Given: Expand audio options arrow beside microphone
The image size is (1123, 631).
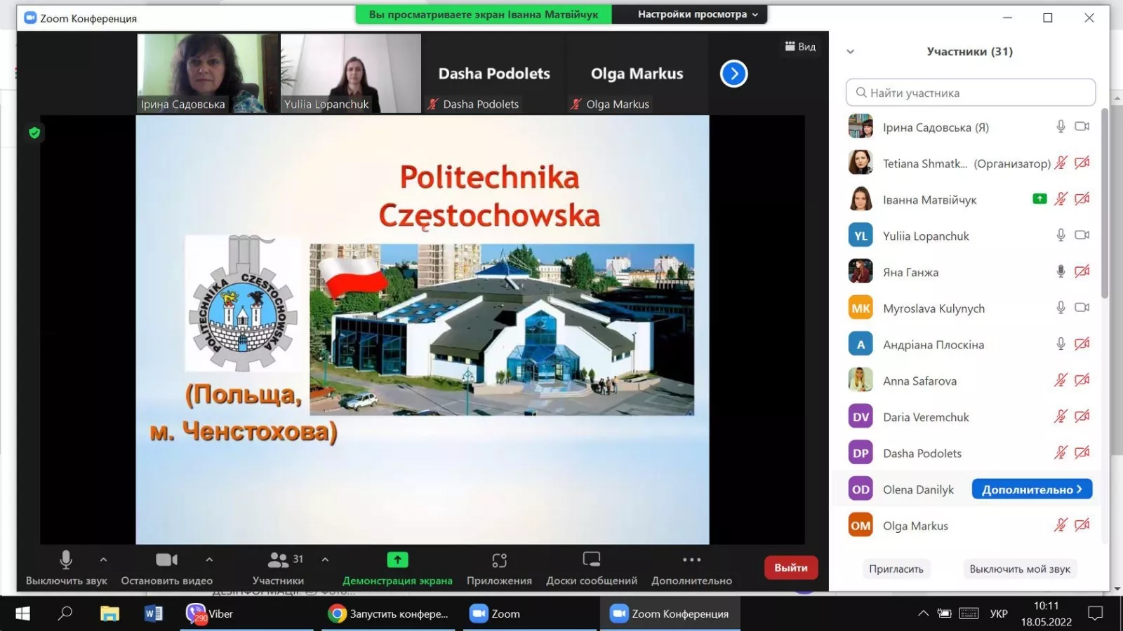Looking at the screenshot, I should pos(103,559).
